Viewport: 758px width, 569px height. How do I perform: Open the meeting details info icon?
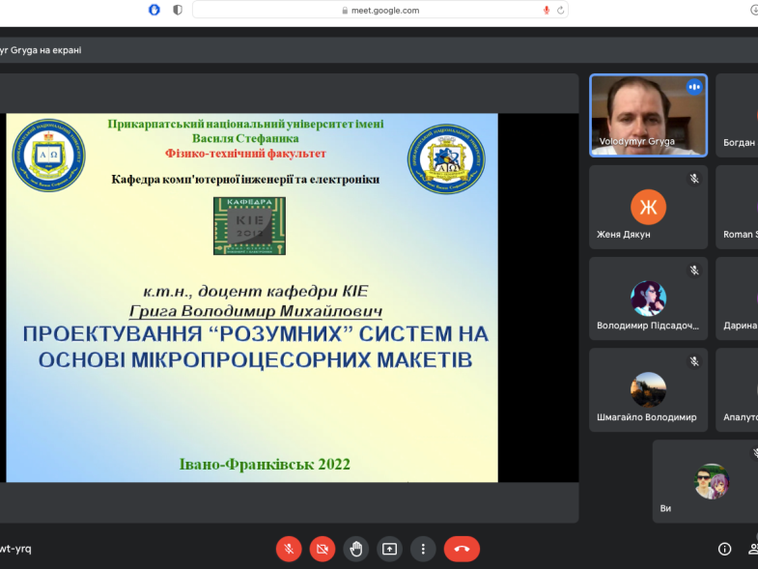coord(725,549)
